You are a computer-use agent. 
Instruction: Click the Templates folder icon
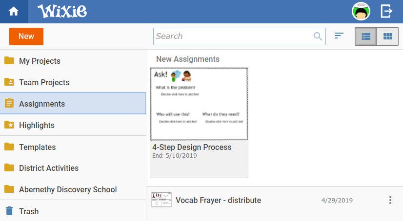click(x=9, y=147)
